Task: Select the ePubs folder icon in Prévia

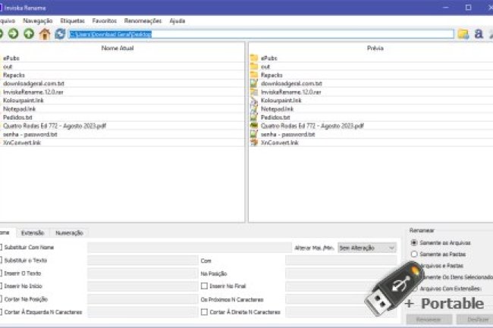Action: pos(254,58)
